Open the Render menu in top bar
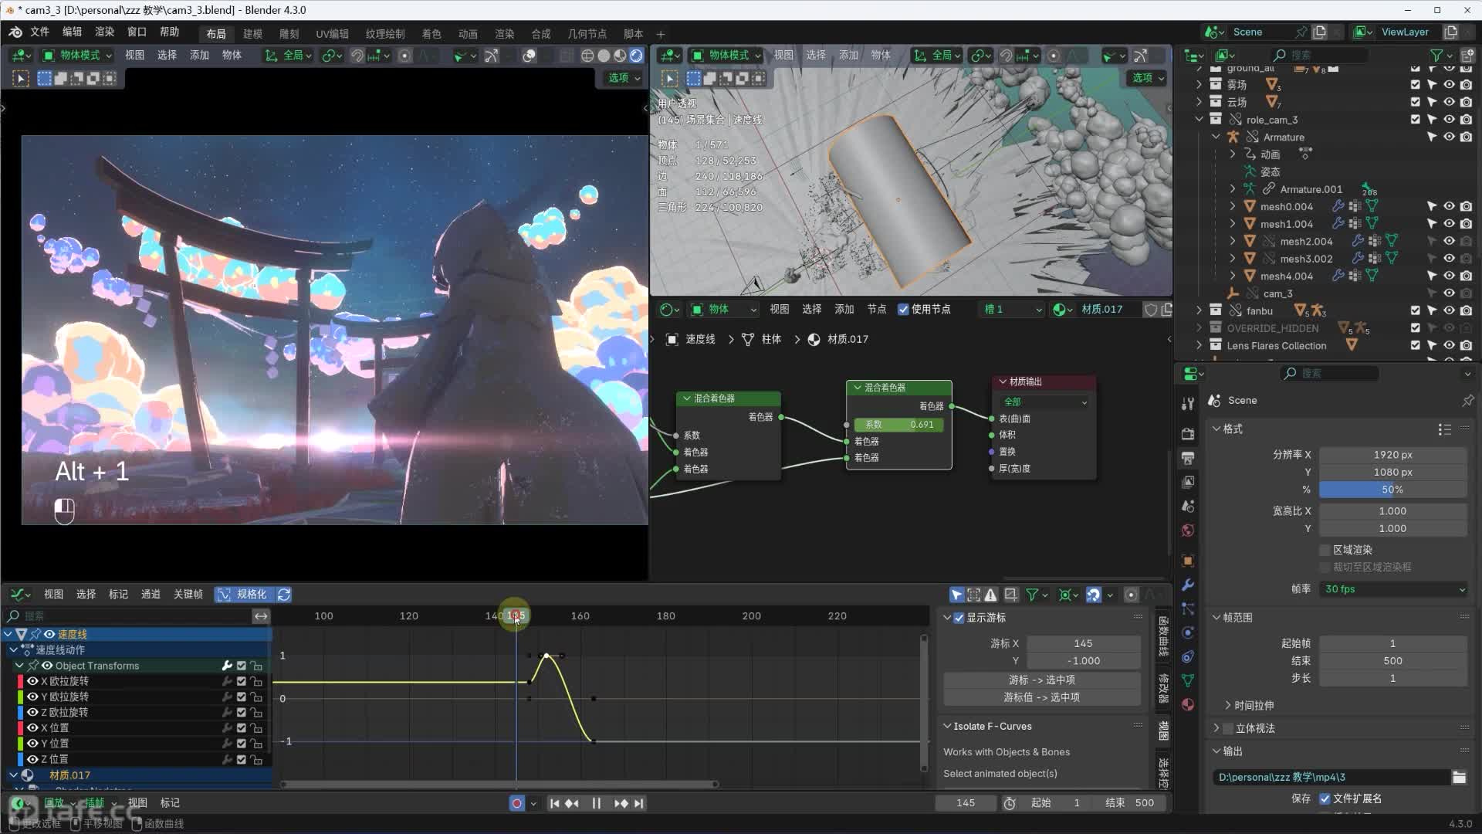 104,32
